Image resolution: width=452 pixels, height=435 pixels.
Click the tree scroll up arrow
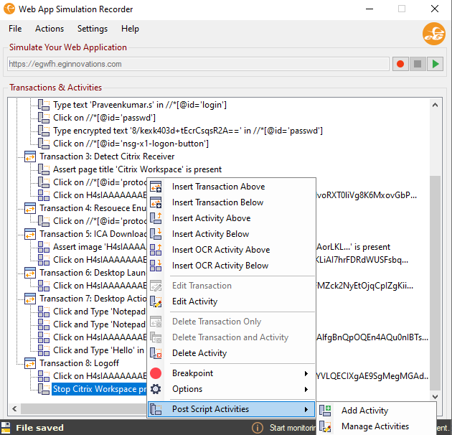[x=435, y=105]
